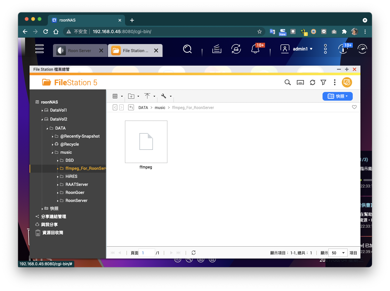
Task: Open the smart file filter funnel icon
Action: click(x=324, y=83)
